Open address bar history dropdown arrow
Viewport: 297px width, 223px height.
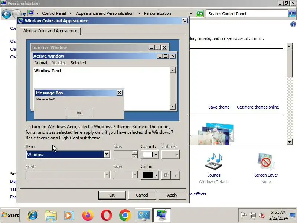click(190, 14)
